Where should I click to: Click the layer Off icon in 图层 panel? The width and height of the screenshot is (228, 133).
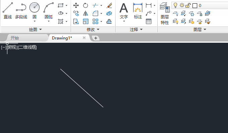click(175, 13)
